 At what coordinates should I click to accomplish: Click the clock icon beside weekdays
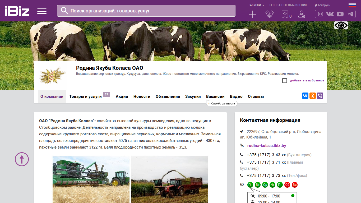242,184
